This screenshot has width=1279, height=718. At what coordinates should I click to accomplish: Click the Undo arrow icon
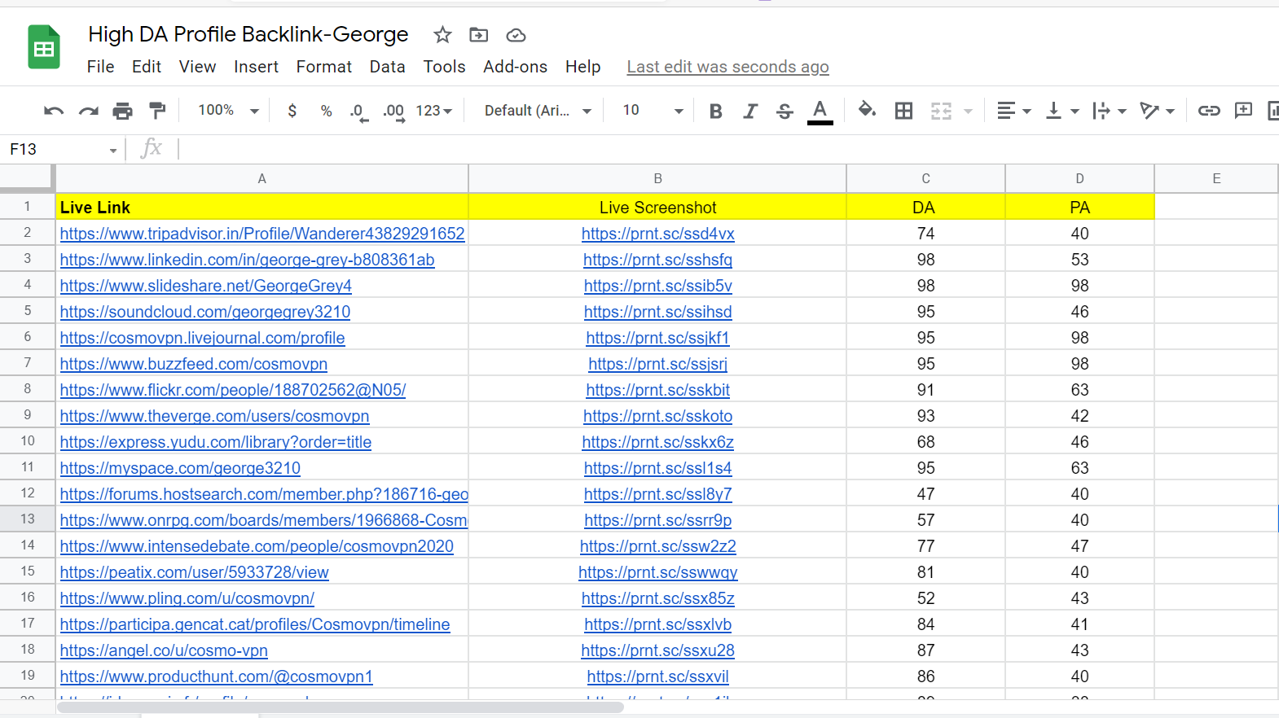click(54, 111)
